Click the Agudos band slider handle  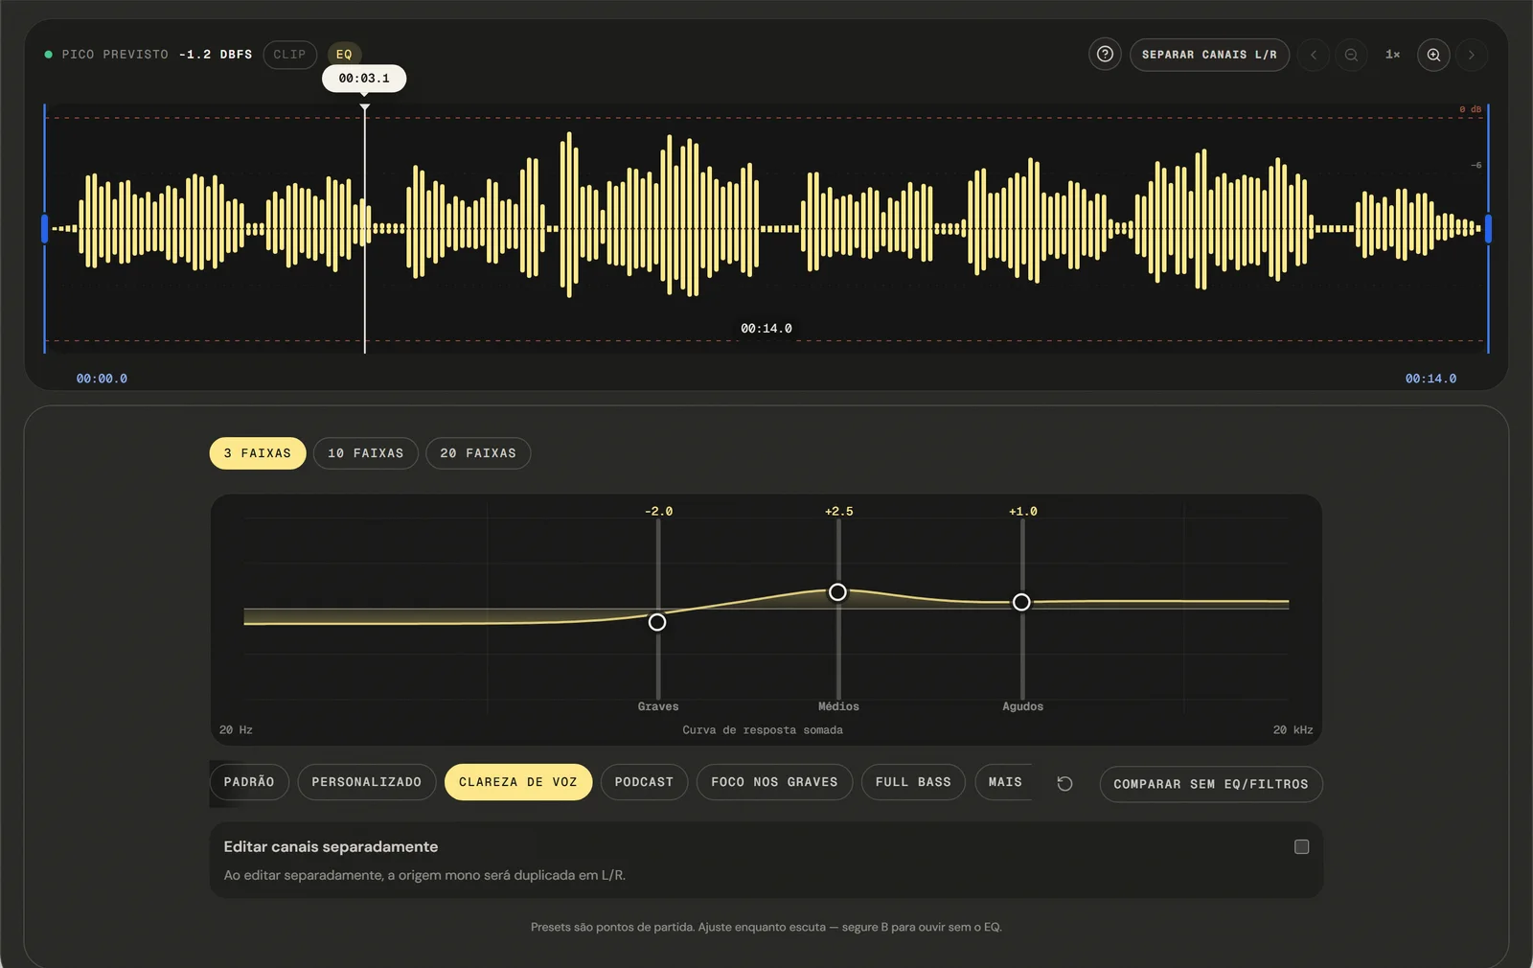[1021, 602]
